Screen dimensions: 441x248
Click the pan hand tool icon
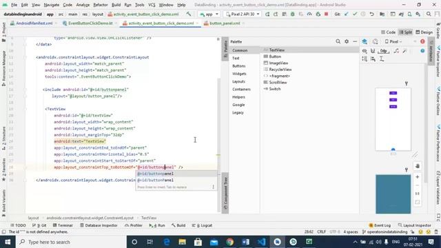point(418,166)
